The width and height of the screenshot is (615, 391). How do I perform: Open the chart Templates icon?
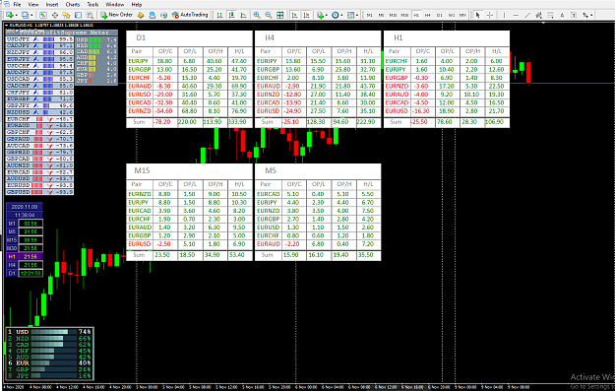[350, 15]
